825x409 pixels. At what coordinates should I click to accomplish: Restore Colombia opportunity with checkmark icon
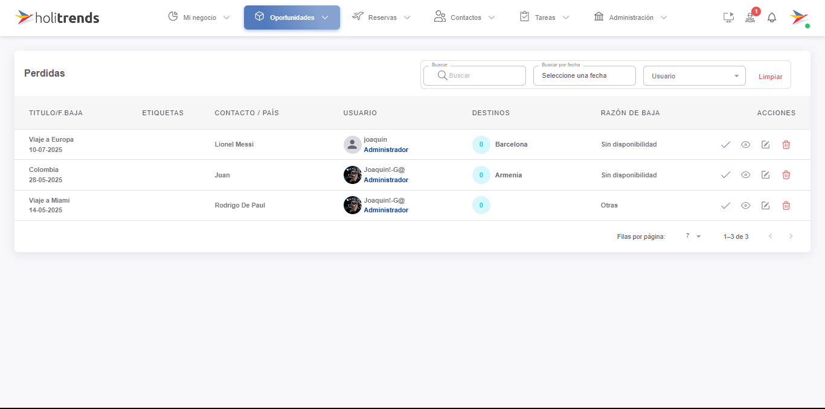[x=726, y=175]
